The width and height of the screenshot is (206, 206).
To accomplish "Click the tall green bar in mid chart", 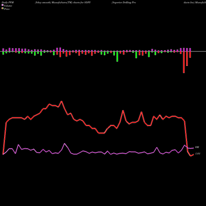I will click(x=117, y=56).
